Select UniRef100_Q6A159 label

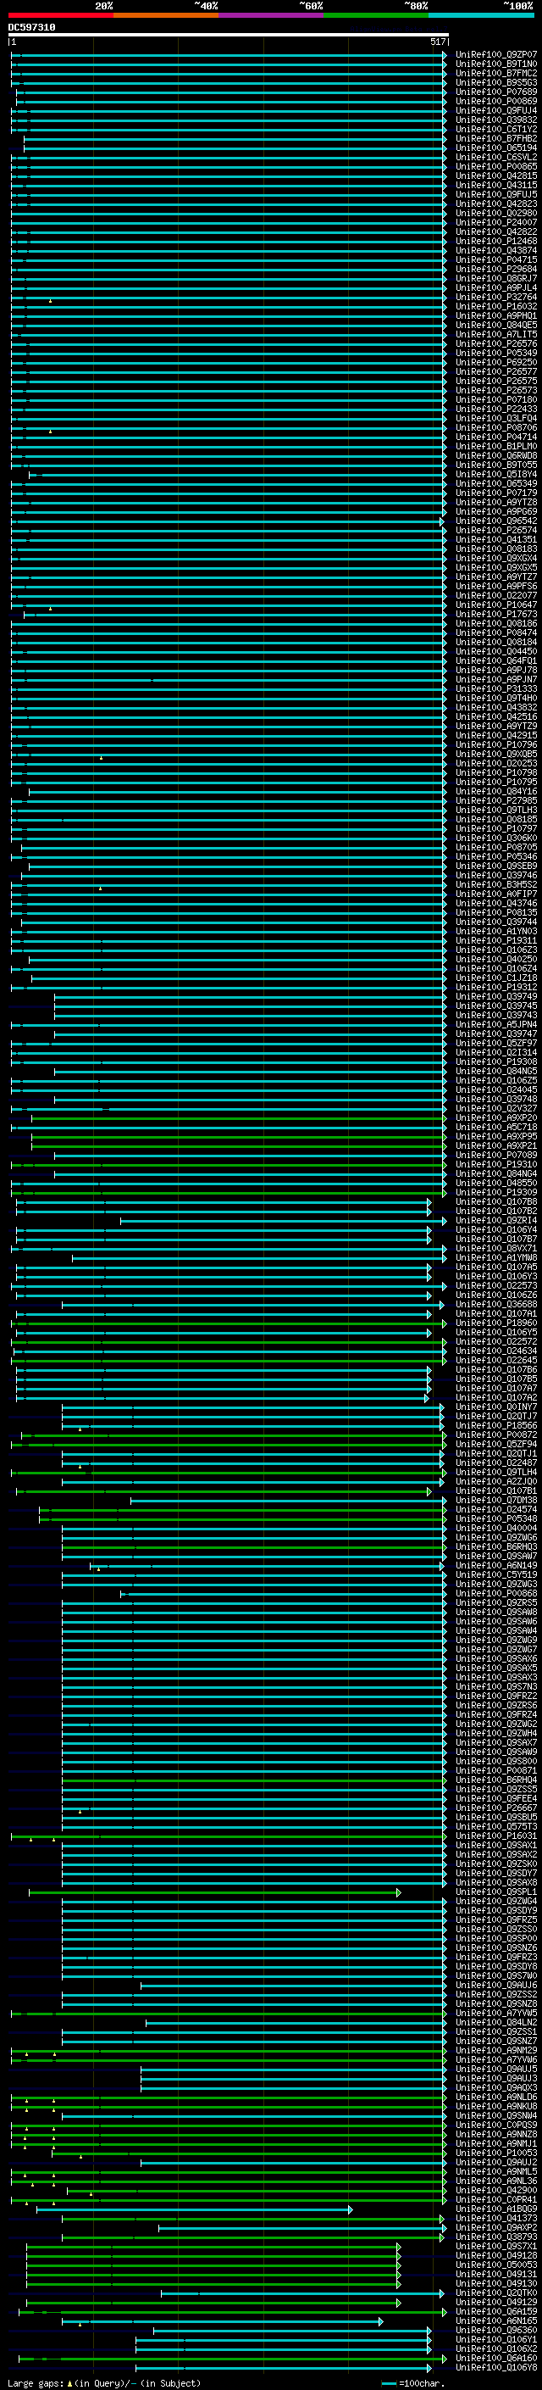click(x=496, y=2311)
